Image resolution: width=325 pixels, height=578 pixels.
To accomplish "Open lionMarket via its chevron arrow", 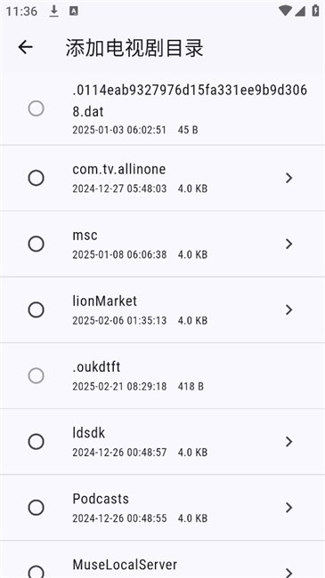I will coord(288,310).
